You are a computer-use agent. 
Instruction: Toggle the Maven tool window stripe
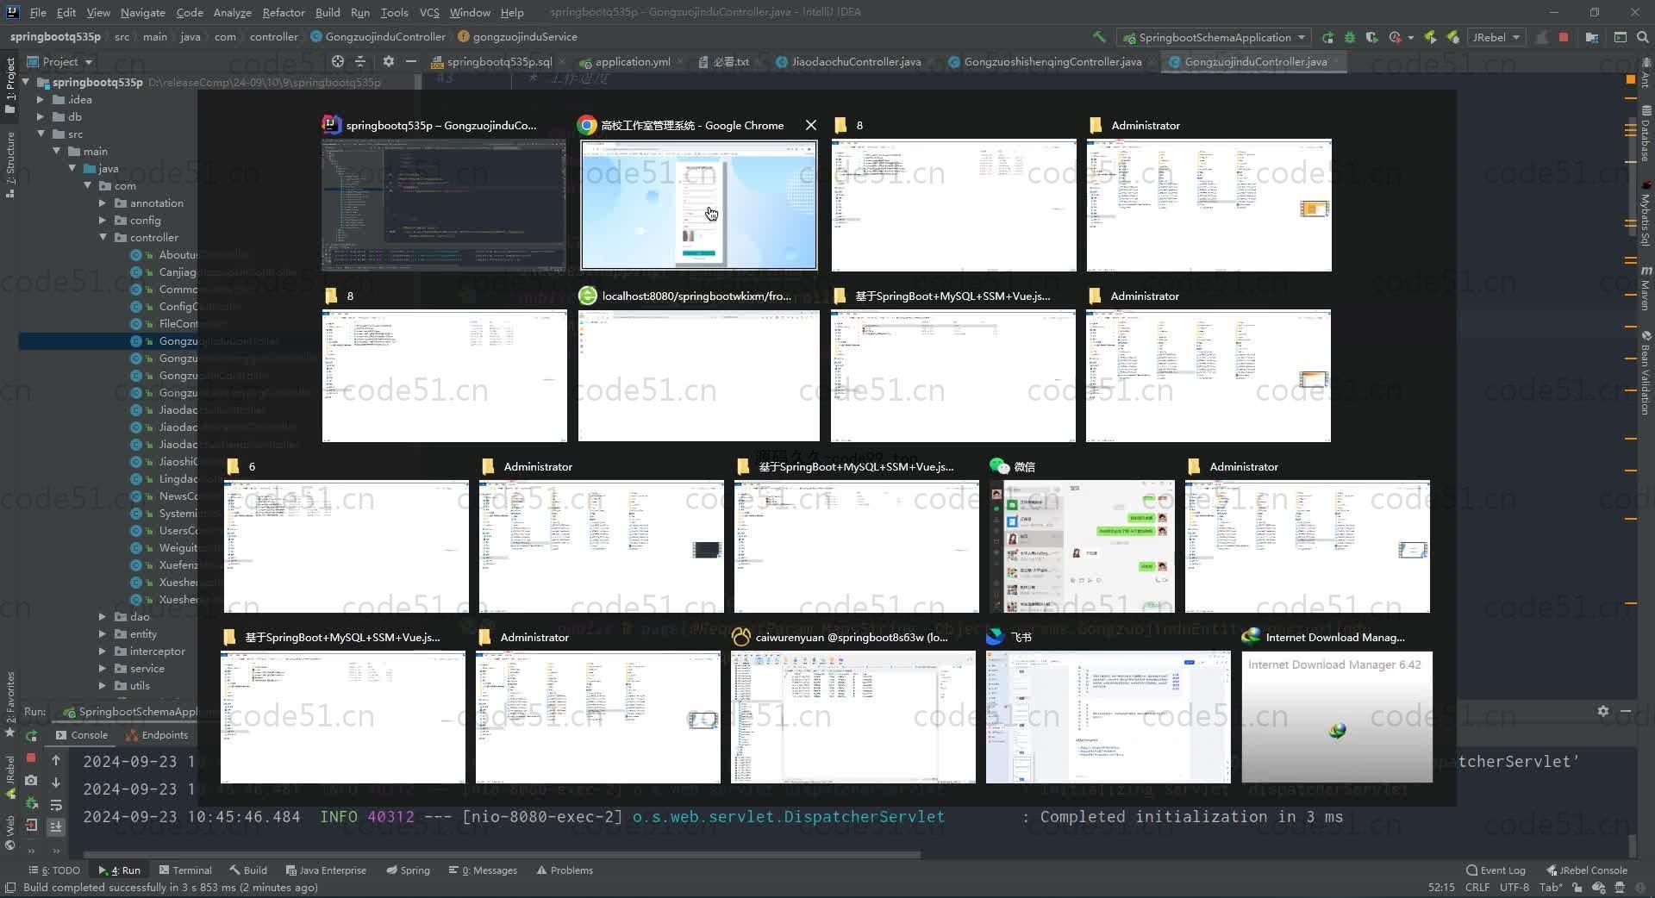[x=1646, y=289]
